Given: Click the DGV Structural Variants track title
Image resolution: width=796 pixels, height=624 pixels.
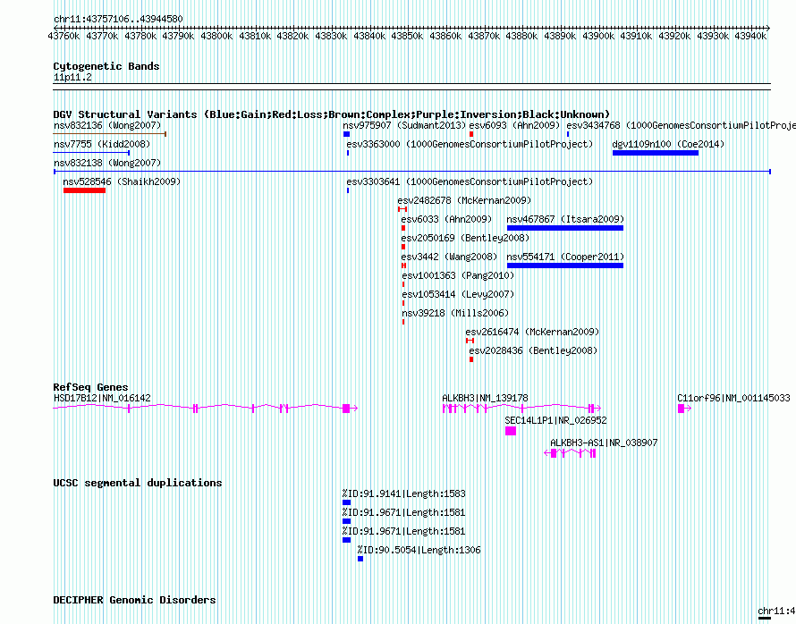Looking at the screenshot, I should click(332, 114).
